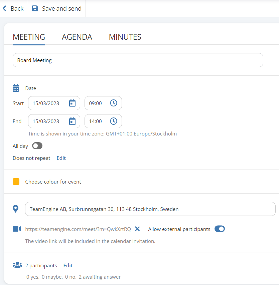Open the end time 14:00 field
This screenshot has width=279, height=285.
point(96,121)
